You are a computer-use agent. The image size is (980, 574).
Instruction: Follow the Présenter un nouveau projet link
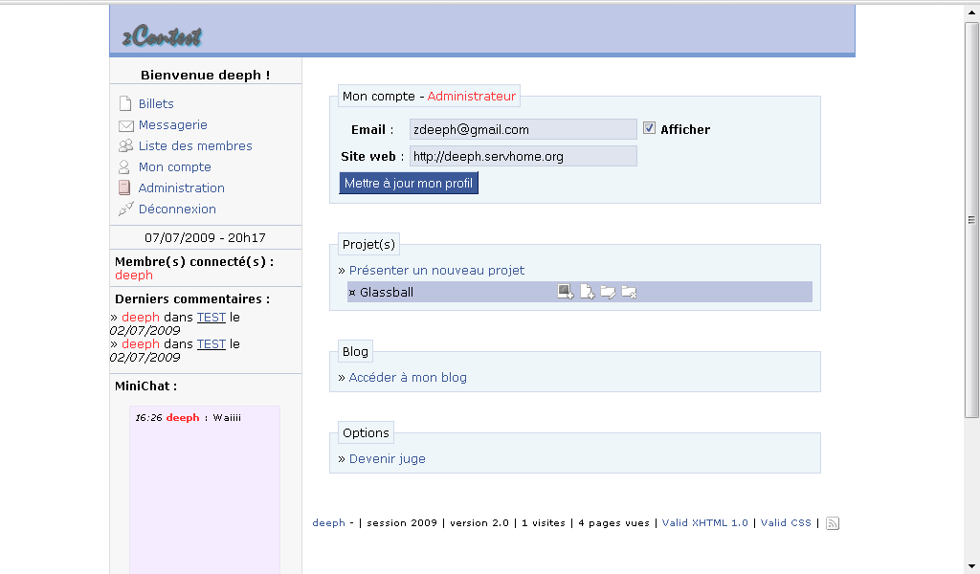pos(436,270)
